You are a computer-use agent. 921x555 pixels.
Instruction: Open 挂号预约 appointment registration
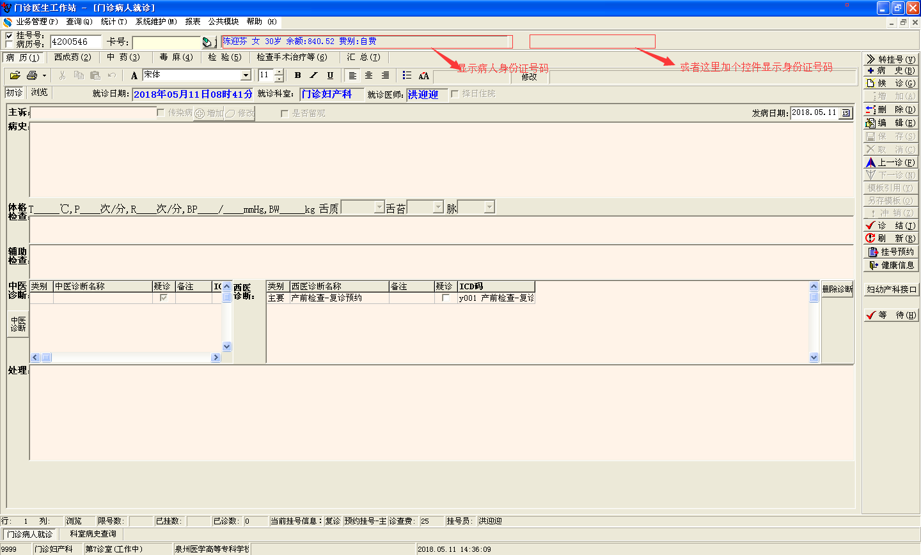click(891, 252)
